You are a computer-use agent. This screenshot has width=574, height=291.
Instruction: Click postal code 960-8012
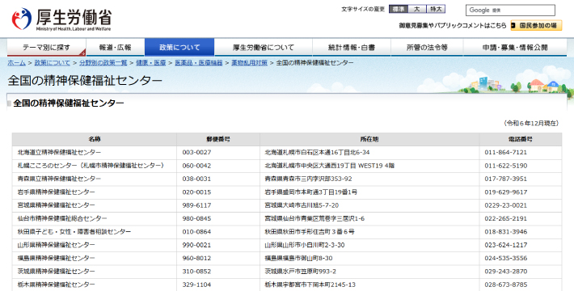pos(196,258)
